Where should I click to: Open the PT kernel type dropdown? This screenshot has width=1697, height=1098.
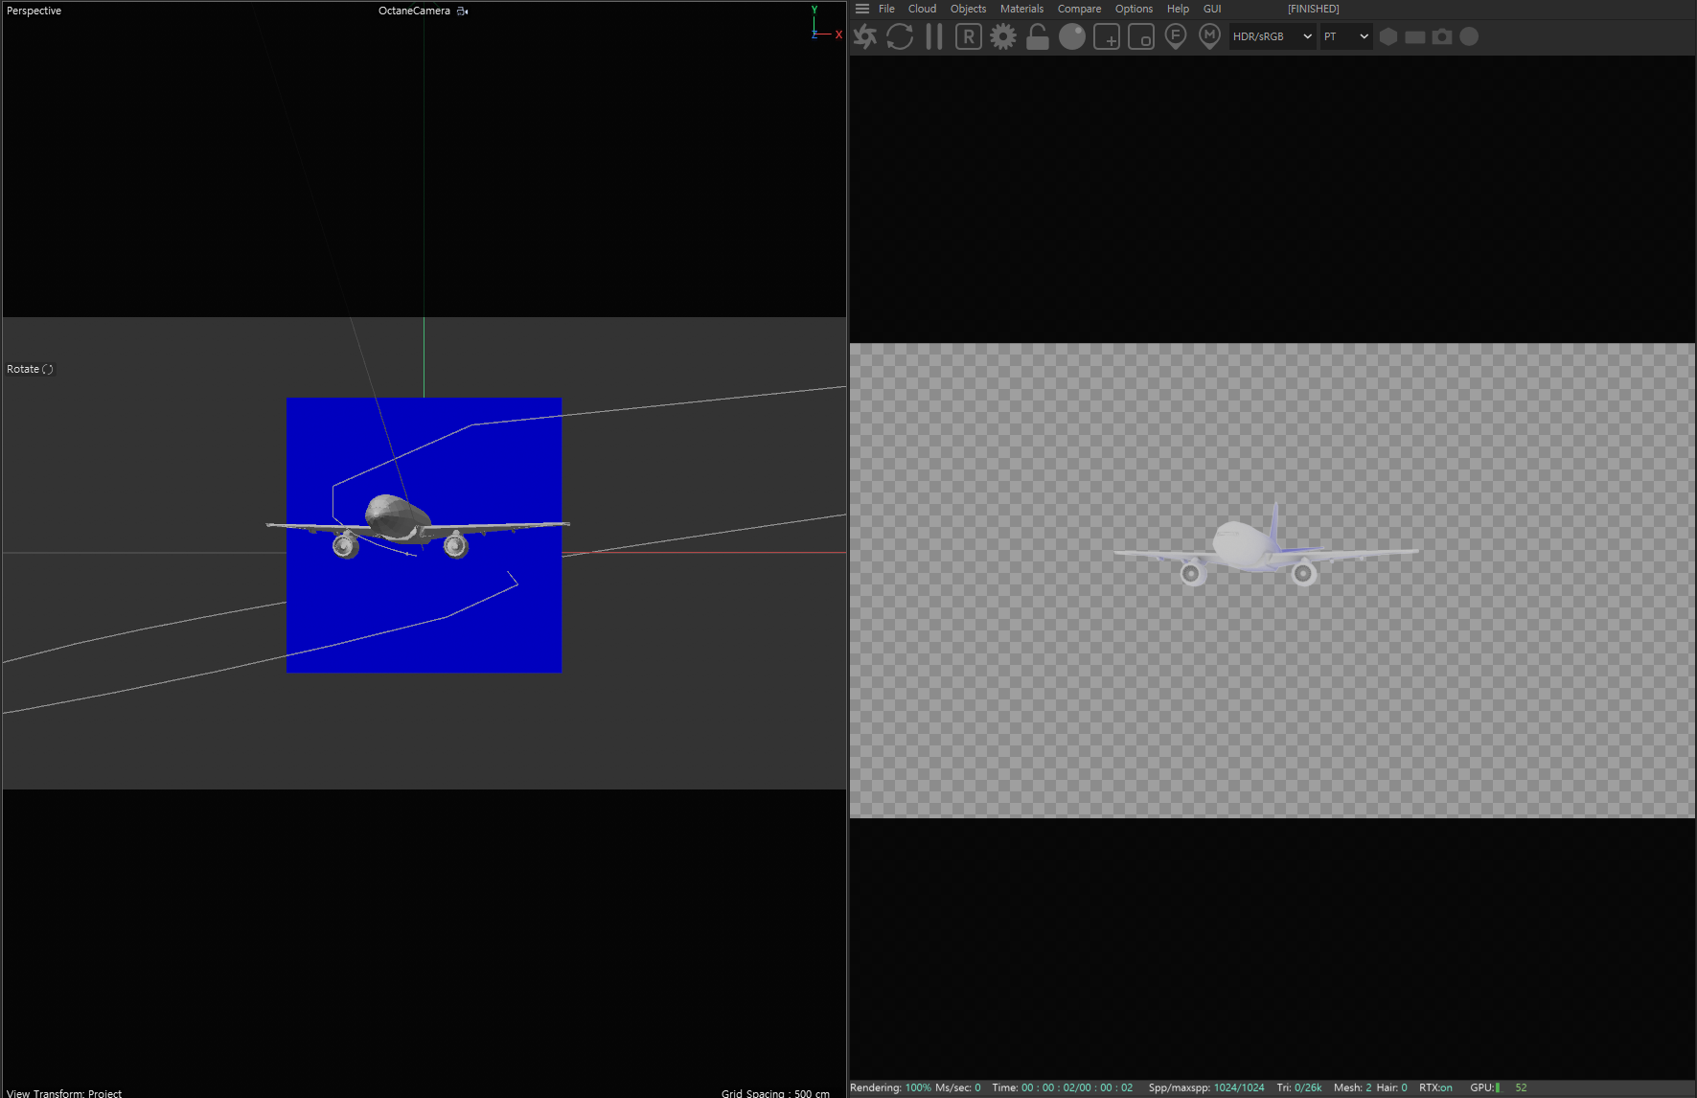(1346, 36)
